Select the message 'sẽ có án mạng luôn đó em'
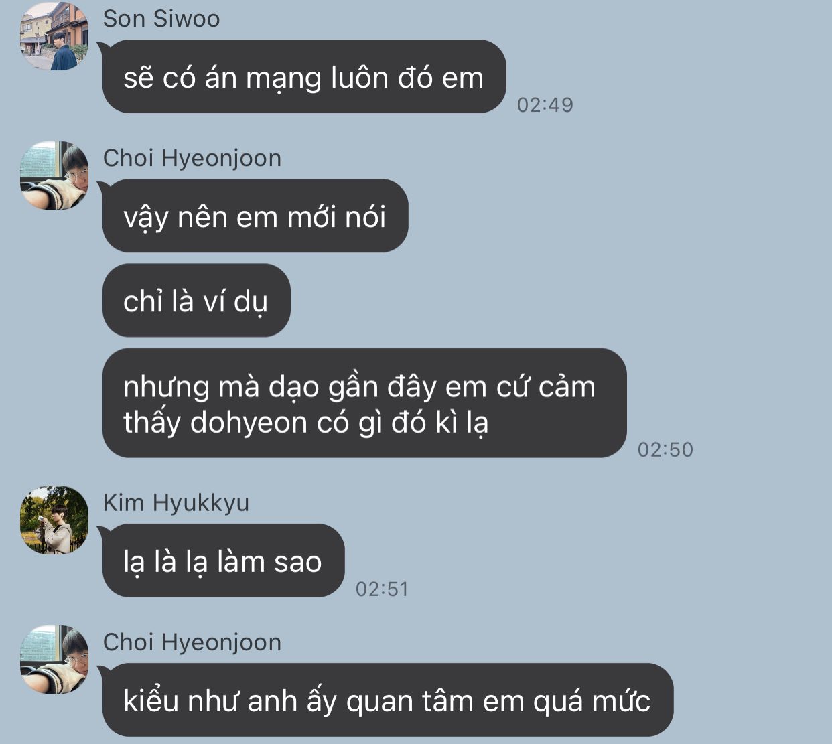 [304, 76]
